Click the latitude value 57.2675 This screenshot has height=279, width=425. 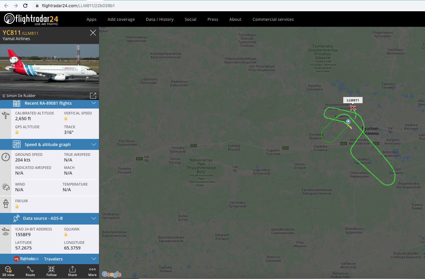24,248
